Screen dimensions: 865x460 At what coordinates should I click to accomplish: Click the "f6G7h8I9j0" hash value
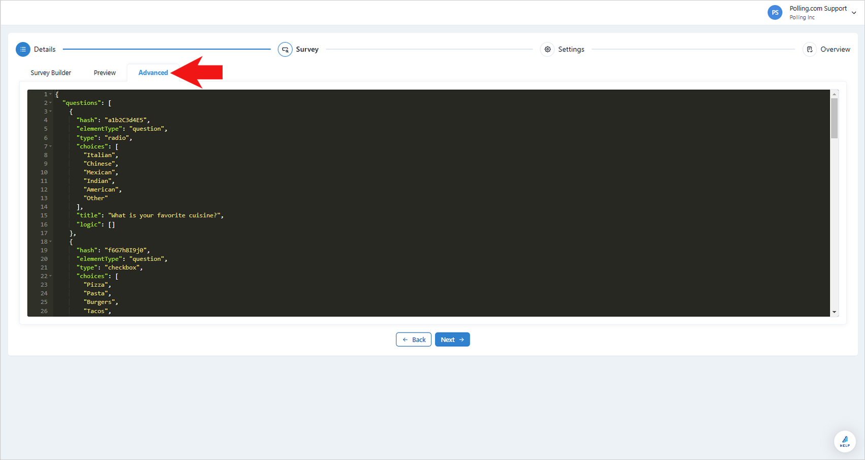(x=126, y=250)
